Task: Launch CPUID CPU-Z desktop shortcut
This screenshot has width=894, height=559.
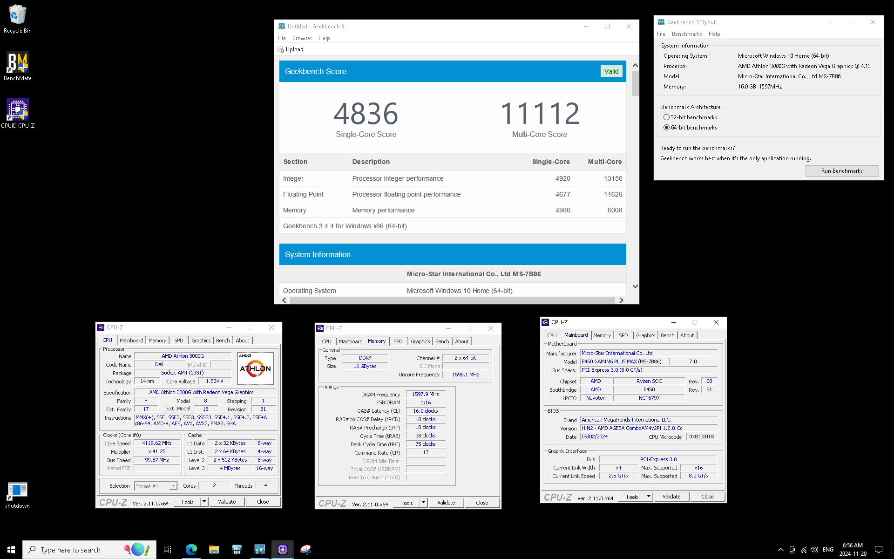Action: pos(18,113)
